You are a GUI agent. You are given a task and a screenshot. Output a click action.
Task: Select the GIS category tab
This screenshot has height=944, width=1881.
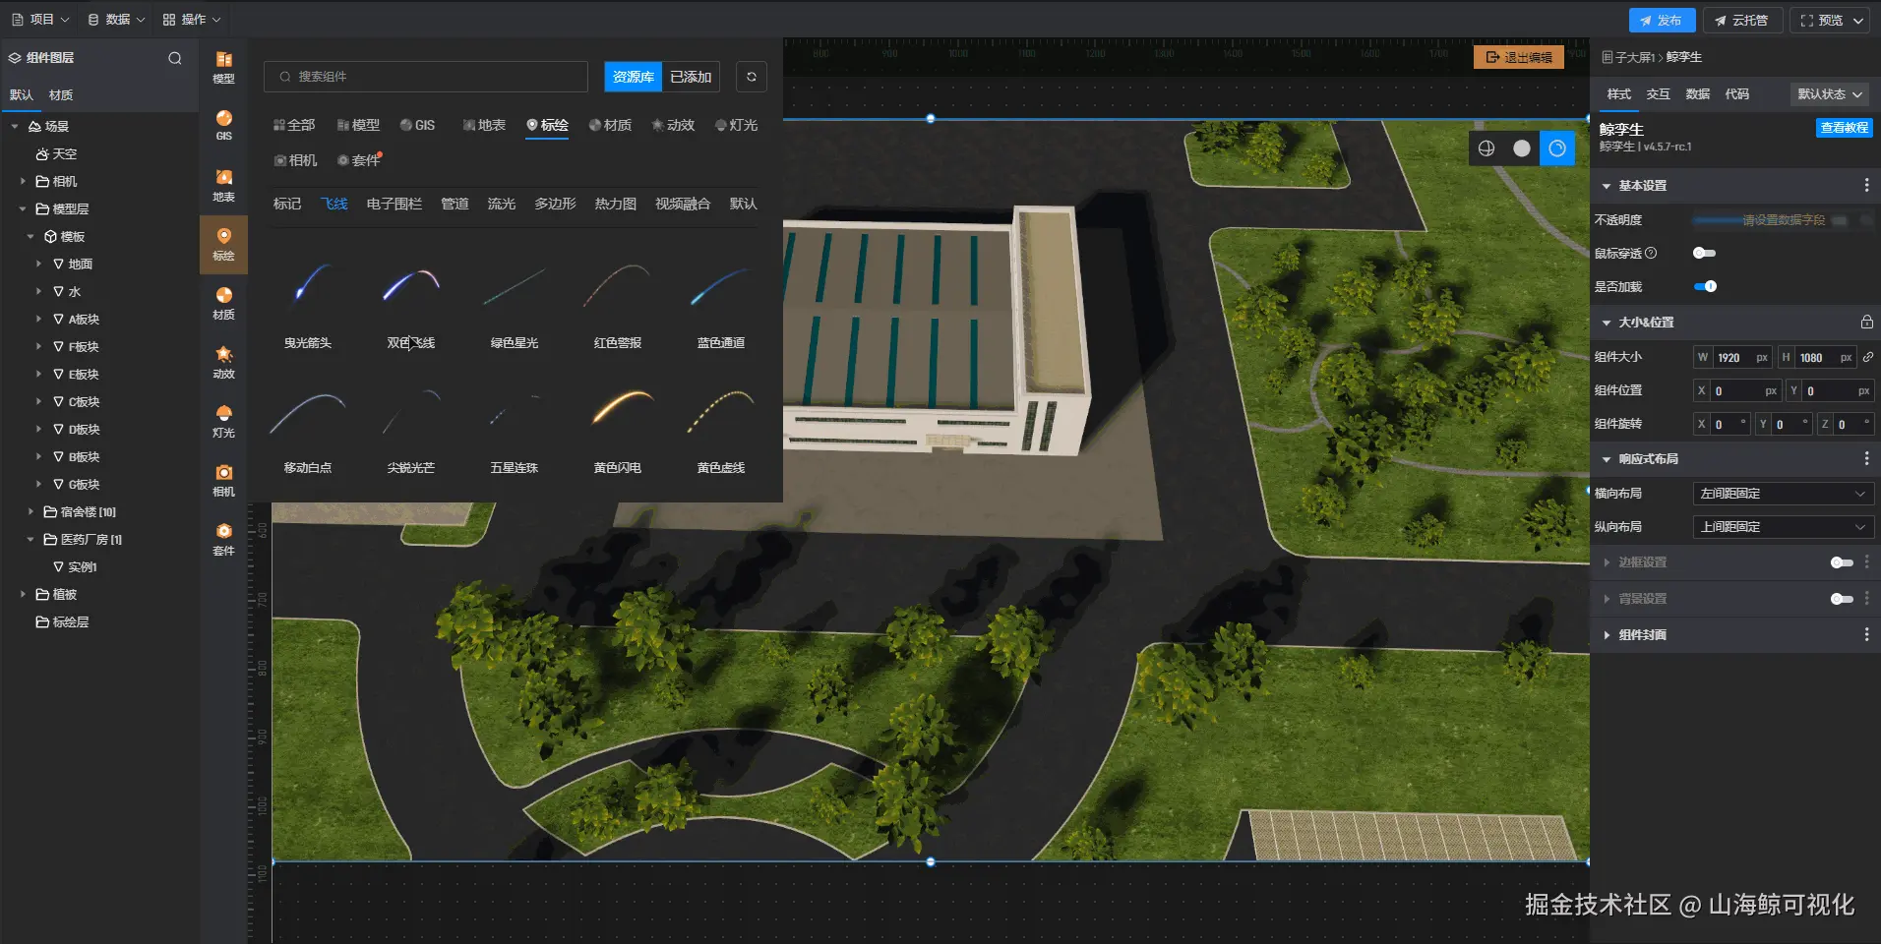click(417, 125)
